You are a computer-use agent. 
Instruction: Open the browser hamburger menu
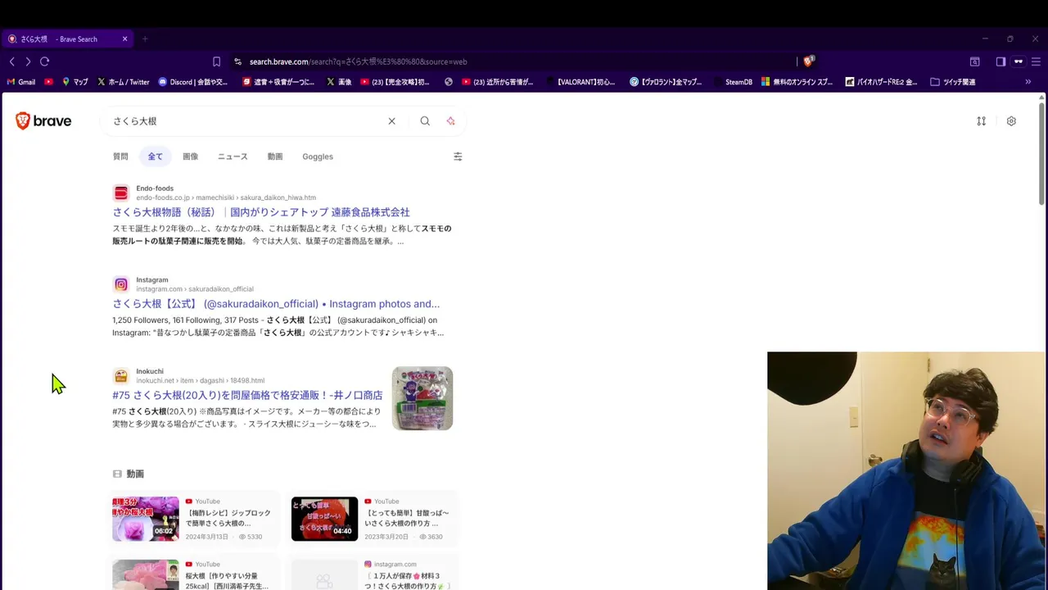pos(1037,61)
